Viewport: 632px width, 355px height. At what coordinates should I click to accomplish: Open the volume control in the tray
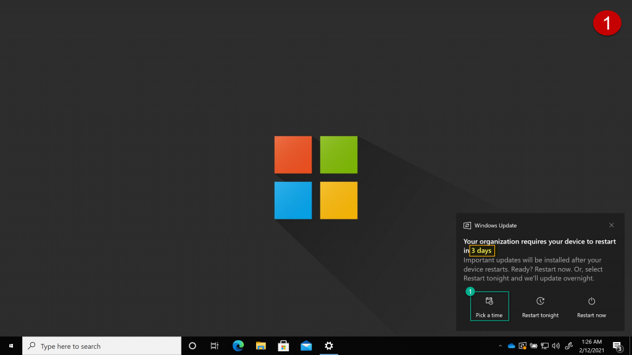click(x=556, y=346)
